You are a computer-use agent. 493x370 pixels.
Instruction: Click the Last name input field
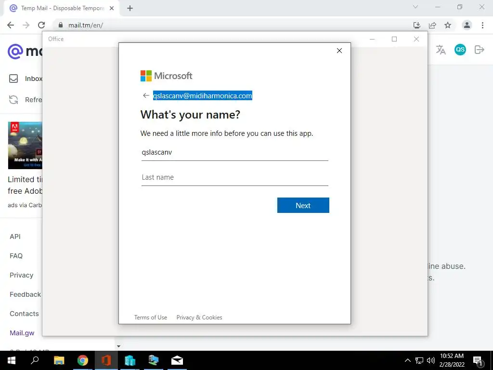[234, 177]
